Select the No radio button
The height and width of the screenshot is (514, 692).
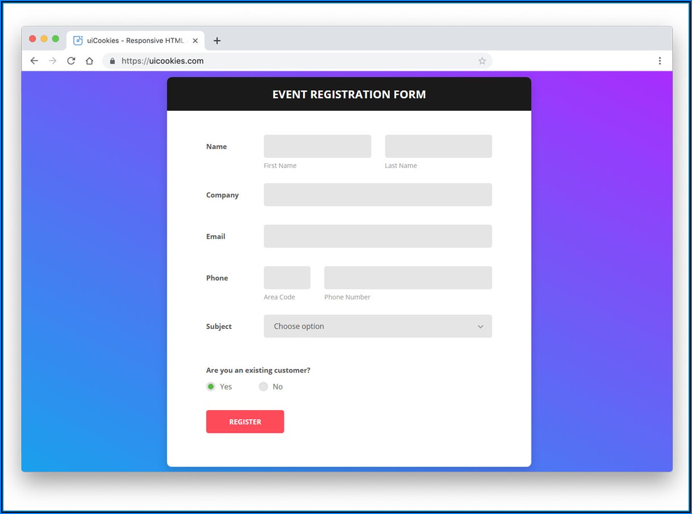coord(263,387)
